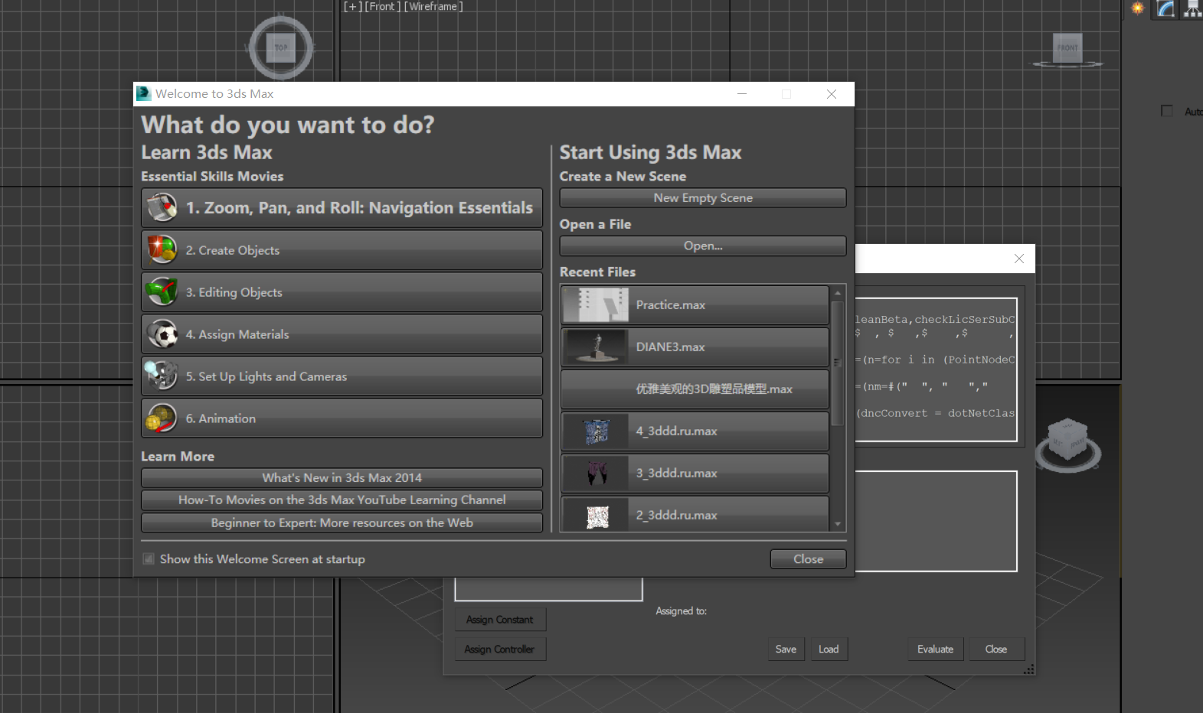Open recent file DIANE3.max
The width and height of the screenshot is (1203, 713).
(695, 347)
